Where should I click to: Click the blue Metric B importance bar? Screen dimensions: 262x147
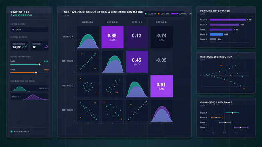click(216, 34)
